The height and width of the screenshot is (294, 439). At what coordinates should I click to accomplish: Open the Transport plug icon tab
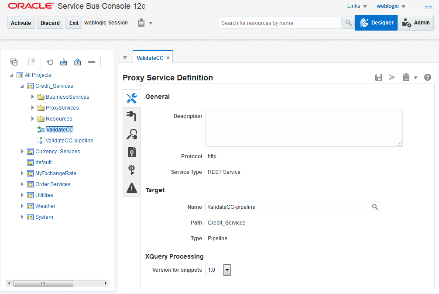pyautogui.click(x=132, y=116)
